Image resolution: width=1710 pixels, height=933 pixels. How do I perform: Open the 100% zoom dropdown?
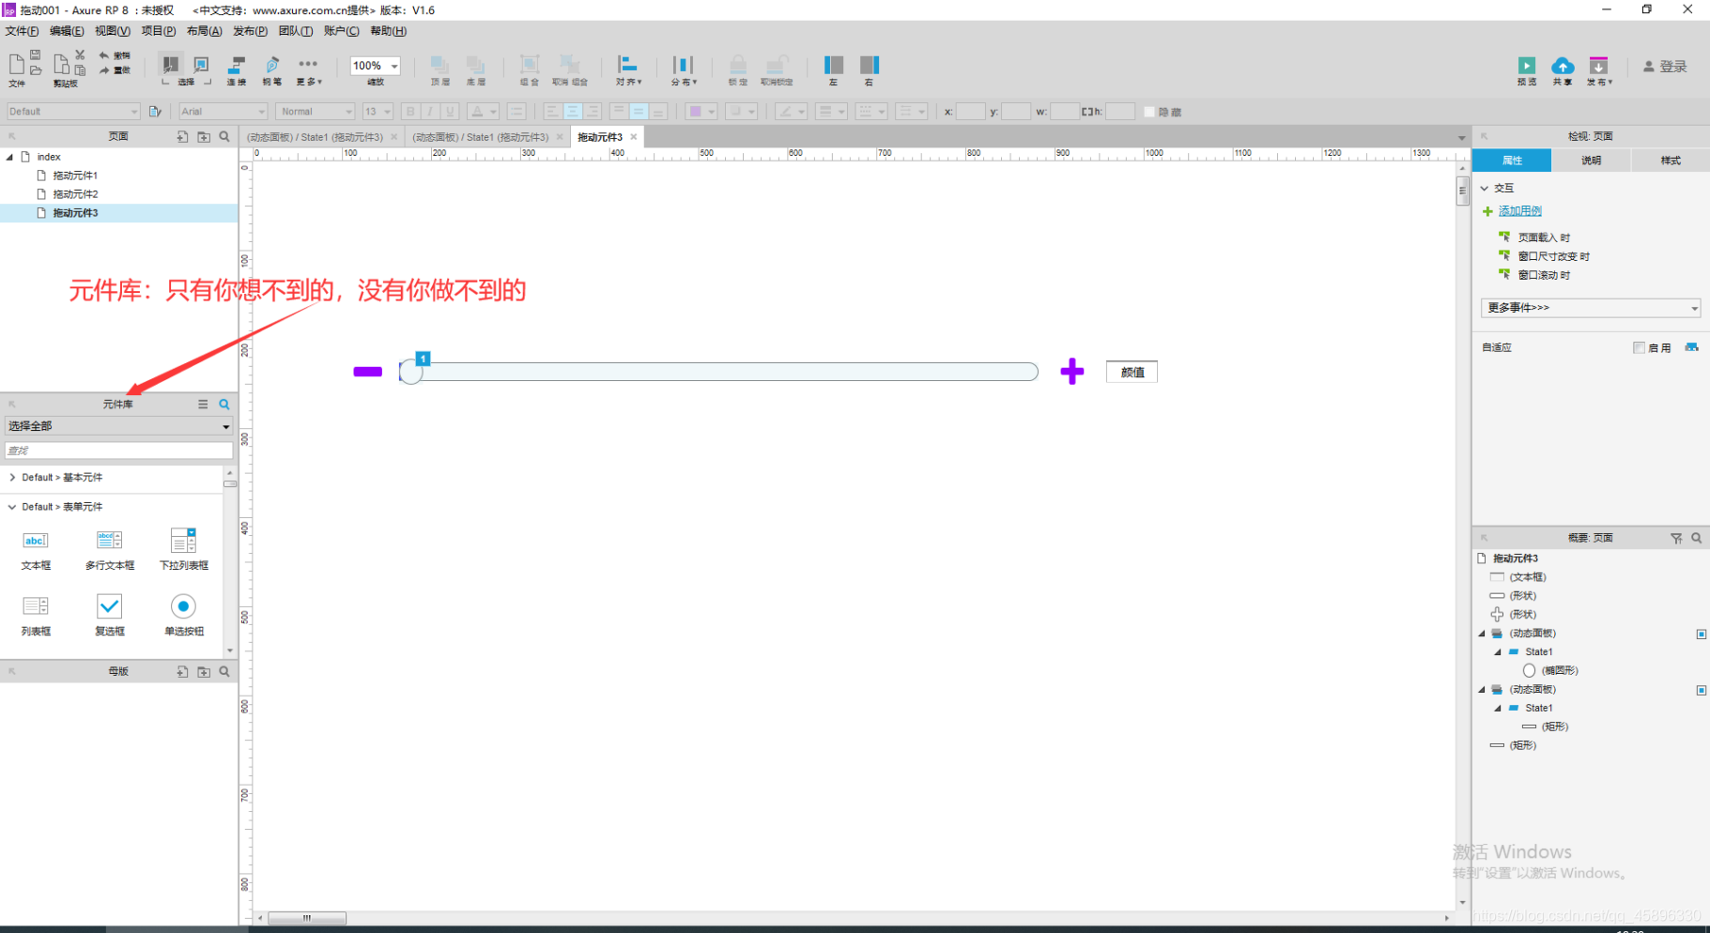pos(376,66)
